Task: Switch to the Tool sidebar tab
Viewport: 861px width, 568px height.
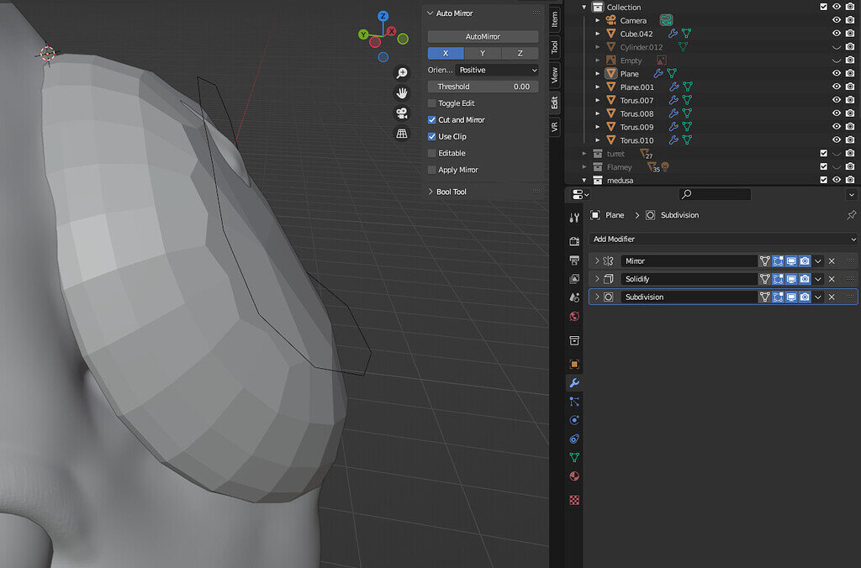Action: (555, 48)
